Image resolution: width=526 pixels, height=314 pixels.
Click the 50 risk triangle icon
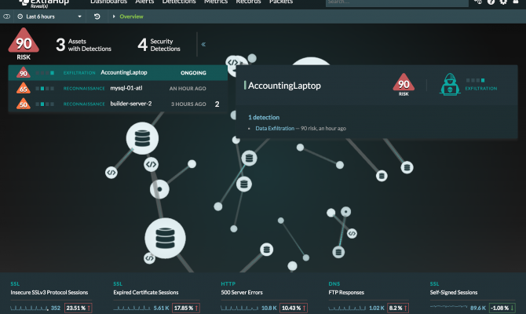click(24, 104)
